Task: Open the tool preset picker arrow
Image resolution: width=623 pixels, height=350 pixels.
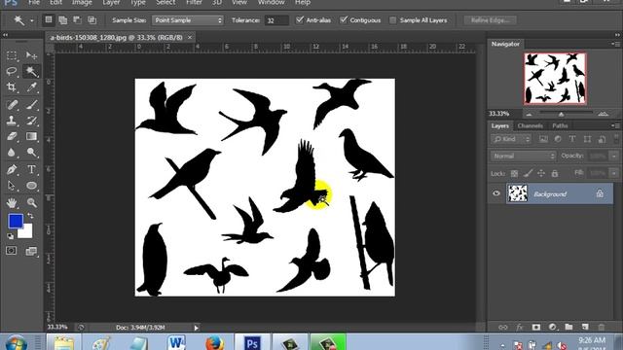Action: pos(32,20)
